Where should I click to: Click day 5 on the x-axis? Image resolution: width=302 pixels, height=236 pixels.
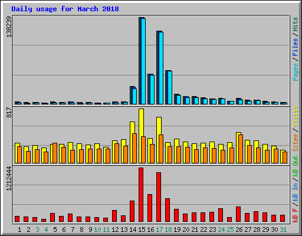click(55, 230)
